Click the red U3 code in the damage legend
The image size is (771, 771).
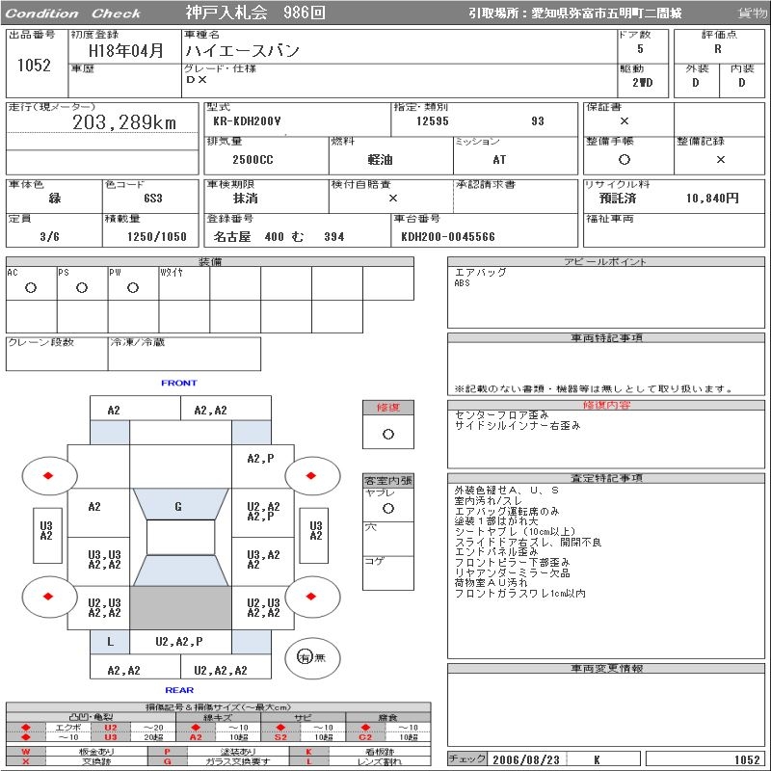(x=110, y=737)
